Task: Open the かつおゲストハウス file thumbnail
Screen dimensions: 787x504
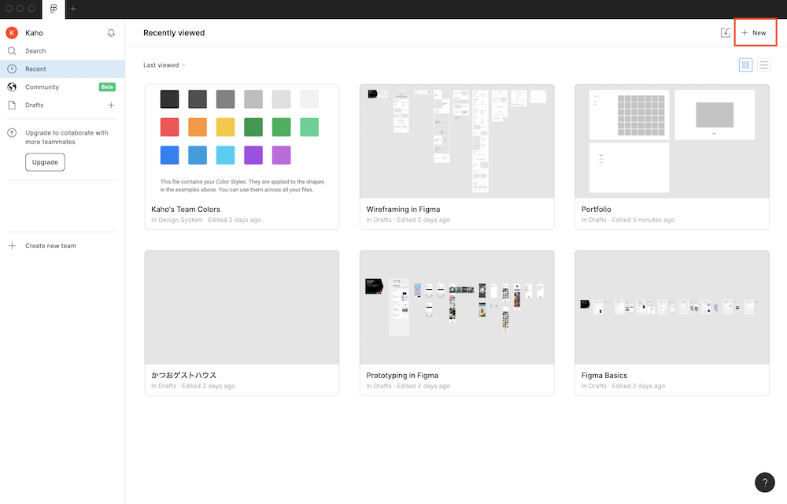Action: tap(242, 308)
